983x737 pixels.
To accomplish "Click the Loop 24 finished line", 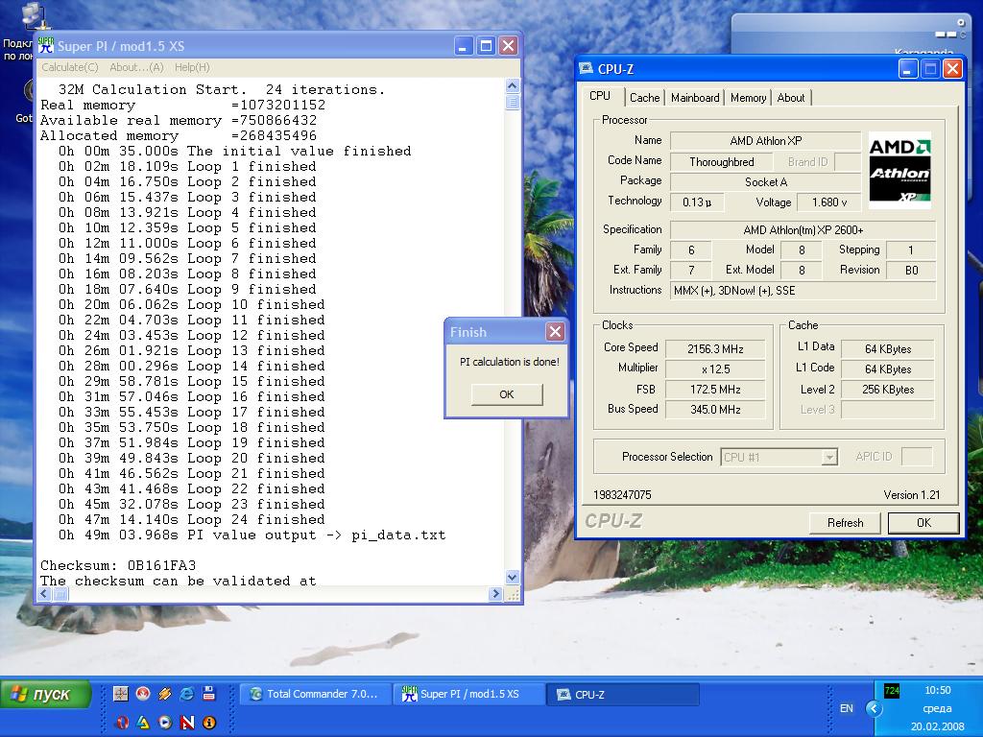I will click(x=192, y=519).
